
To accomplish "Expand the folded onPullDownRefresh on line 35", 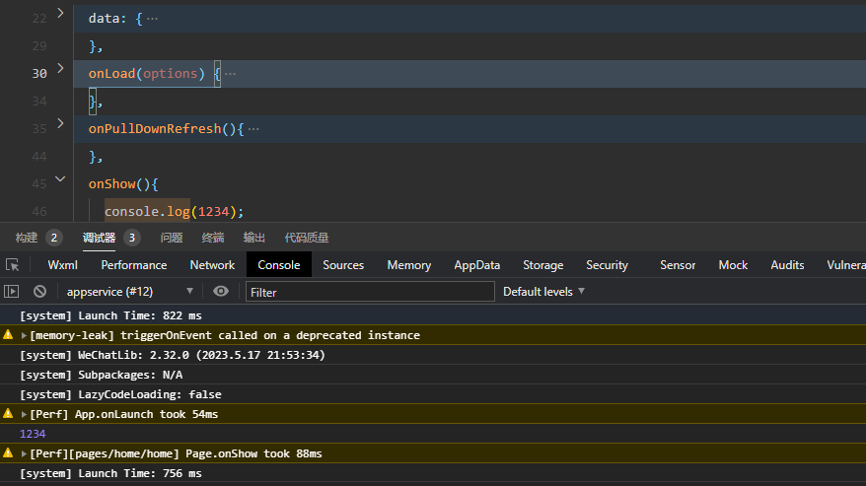I will point(61,123).
